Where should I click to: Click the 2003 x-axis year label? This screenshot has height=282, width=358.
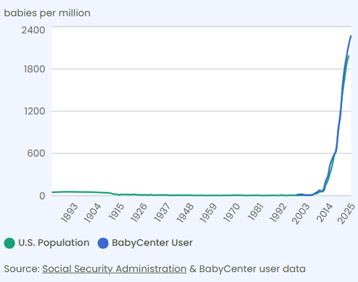(x=301, y=214)
